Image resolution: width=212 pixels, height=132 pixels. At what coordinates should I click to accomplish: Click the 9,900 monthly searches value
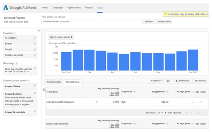[x=116, y=102]
